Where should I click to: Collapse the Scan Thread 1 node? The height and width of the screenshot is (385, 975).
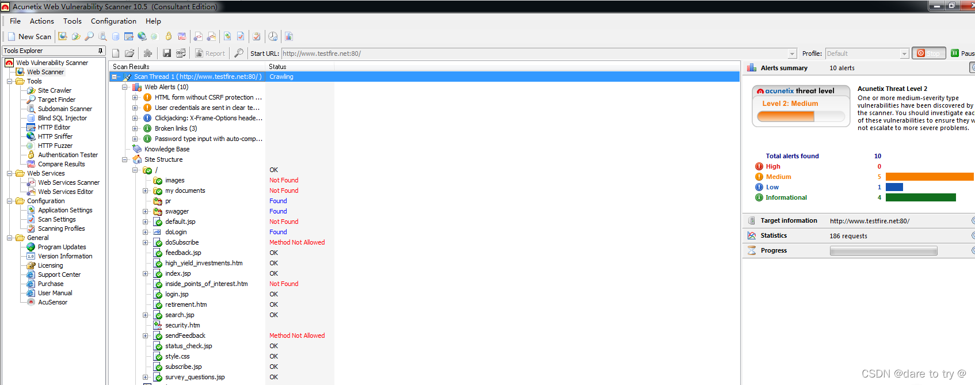(x=114, y=77)
